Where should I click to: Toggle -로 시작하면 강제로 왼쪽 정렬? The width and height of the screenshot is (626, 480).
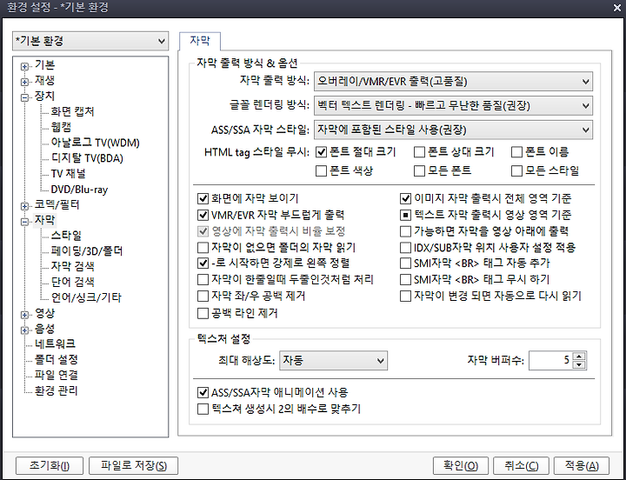point(203,263)
